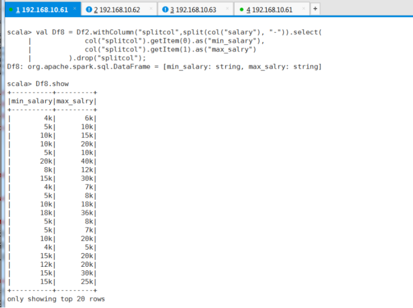This screenshot has width=413, height=308.
Task: Add a new session tab with plus button
Action: [315, 9]
